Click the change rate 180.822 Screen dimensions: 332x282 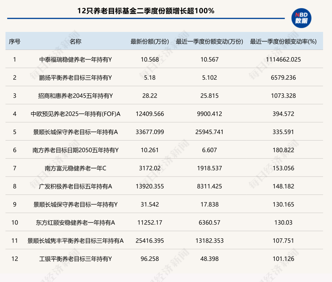tap(283, 150)
